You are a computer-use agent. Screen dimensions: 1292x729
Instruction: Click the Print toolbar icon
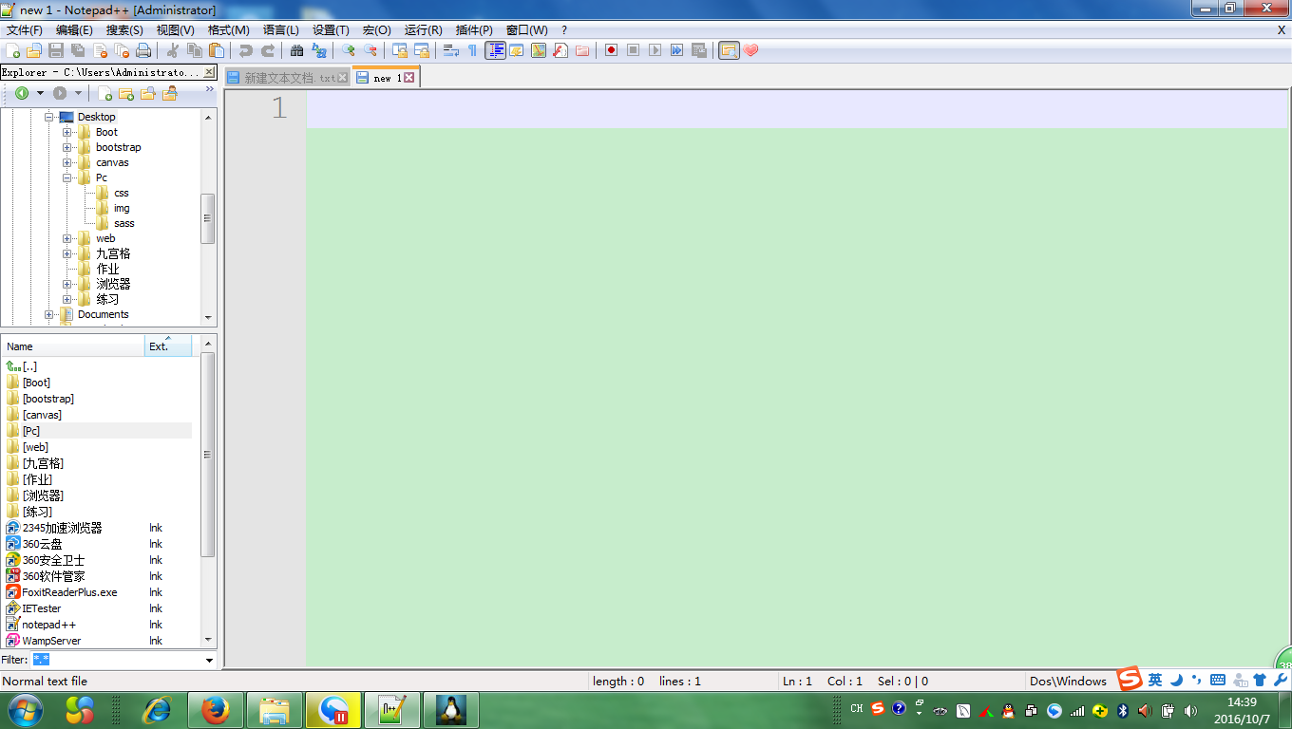[143, 50]
